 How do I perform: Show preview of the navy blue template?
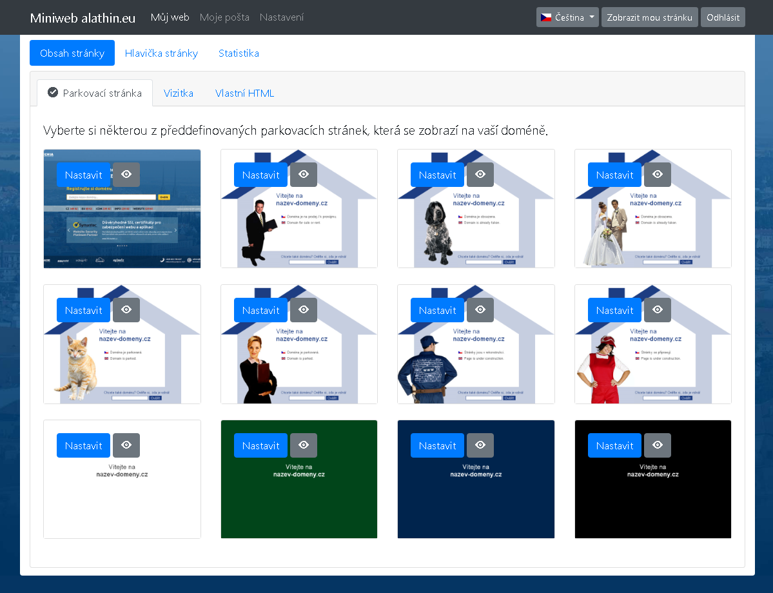click(x=480, y=445)
